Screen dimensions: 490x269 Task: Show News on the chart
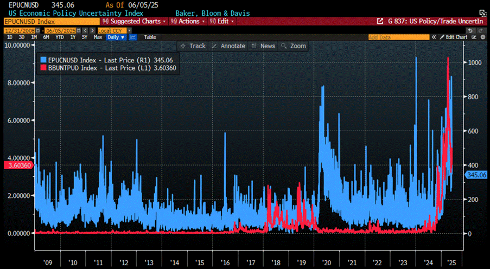point(263,46)
